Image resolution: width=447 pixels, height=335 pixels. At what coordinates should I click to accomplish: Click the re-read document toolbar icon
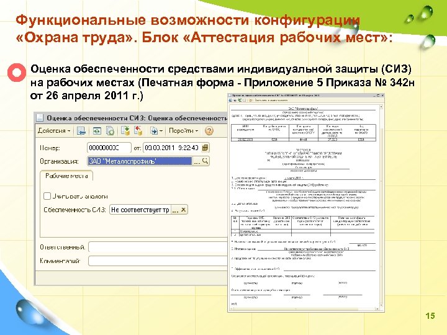97,131
